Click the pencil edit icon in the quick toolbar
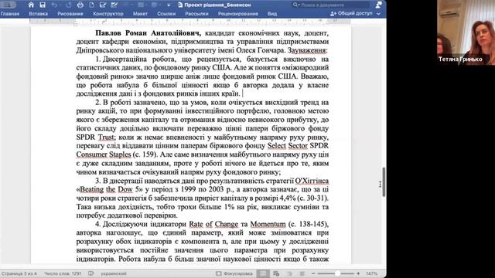Screen dimensions: 495x278 pos(114,5)
